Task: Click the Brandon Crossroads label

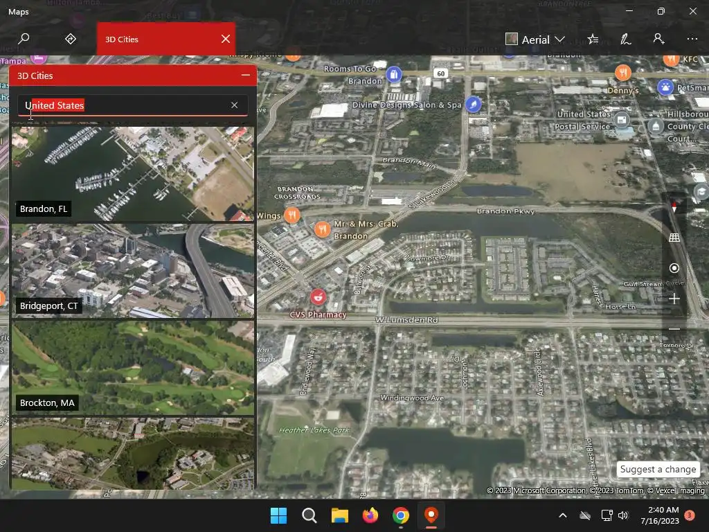Action: (x=296, y=193)
